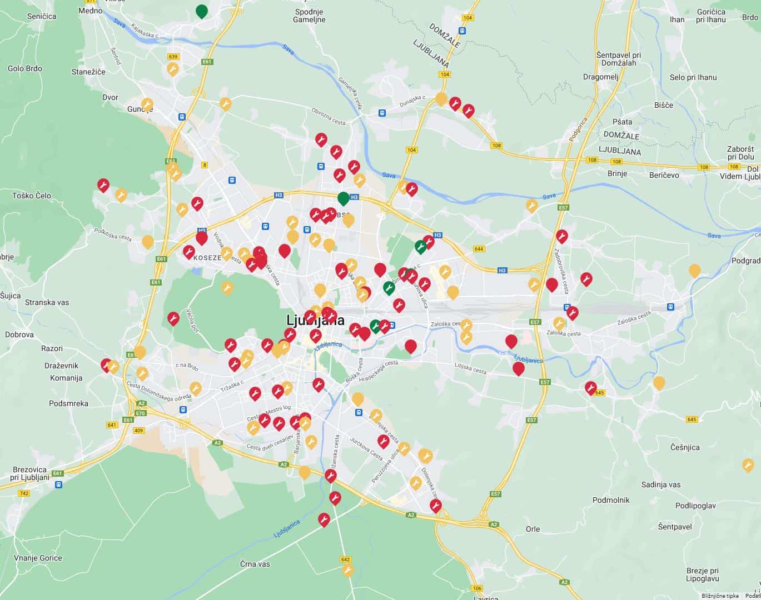The image size is (761, 600).
Task: Open the yellow wrench marker near Črna vas
Action: coord(347,570)
